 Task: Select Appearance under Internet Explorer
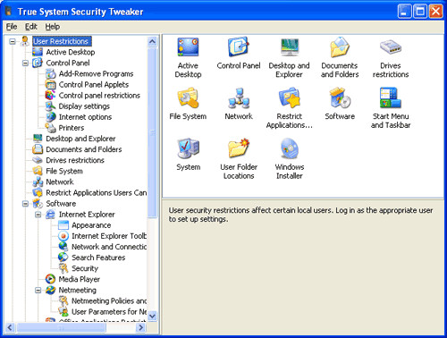pyautogui.click(x=91, y=225)
